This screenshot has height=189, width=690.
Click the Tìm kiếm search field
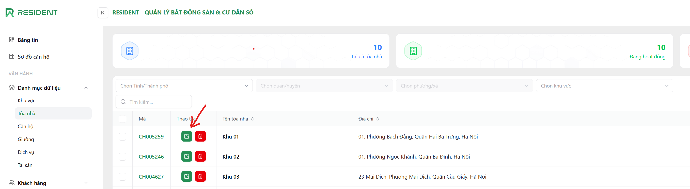point(158,102)
